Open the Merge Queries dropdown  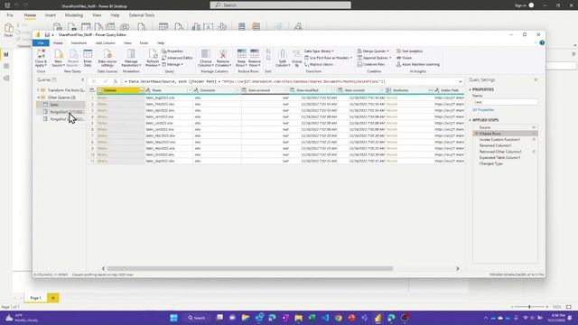click(373, 51)
